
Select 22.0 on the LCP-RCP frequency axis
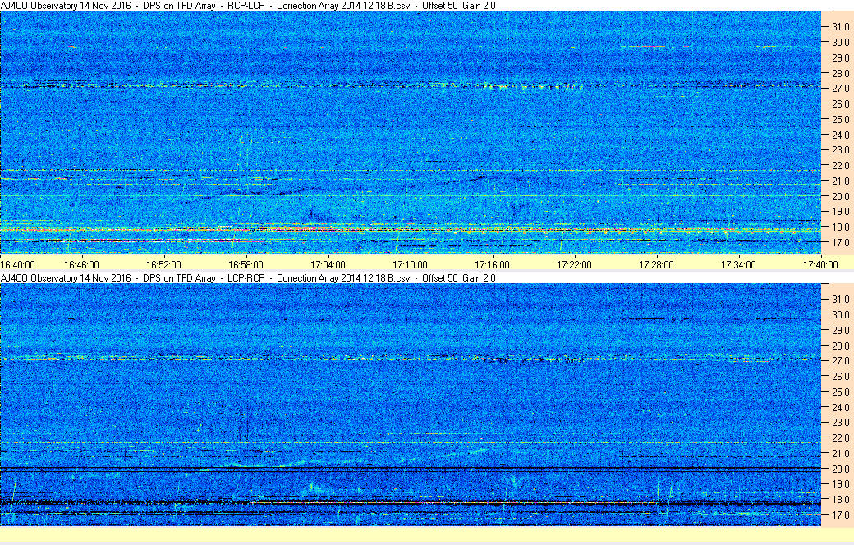pyautogui.click(x=840, y=437)
